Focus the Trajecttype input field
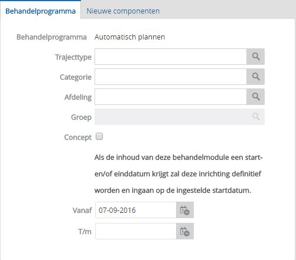The width and height of the screenshot is (296, 260). (x=171, y=57)
